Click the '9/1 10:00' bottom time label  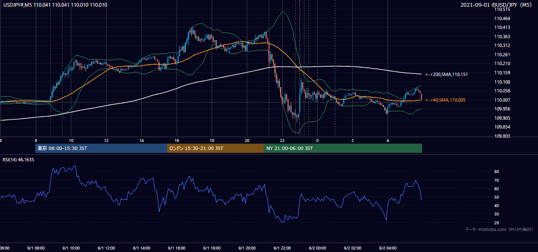(x=71, y=248)
